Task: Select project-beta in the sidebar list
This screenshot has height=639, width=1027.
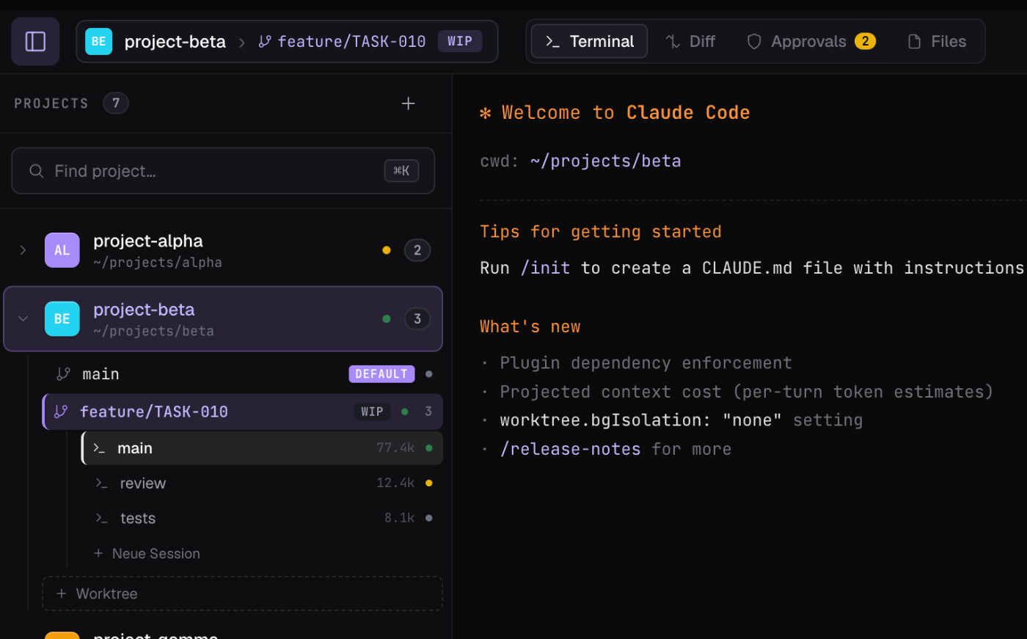Action: point(223,318)
